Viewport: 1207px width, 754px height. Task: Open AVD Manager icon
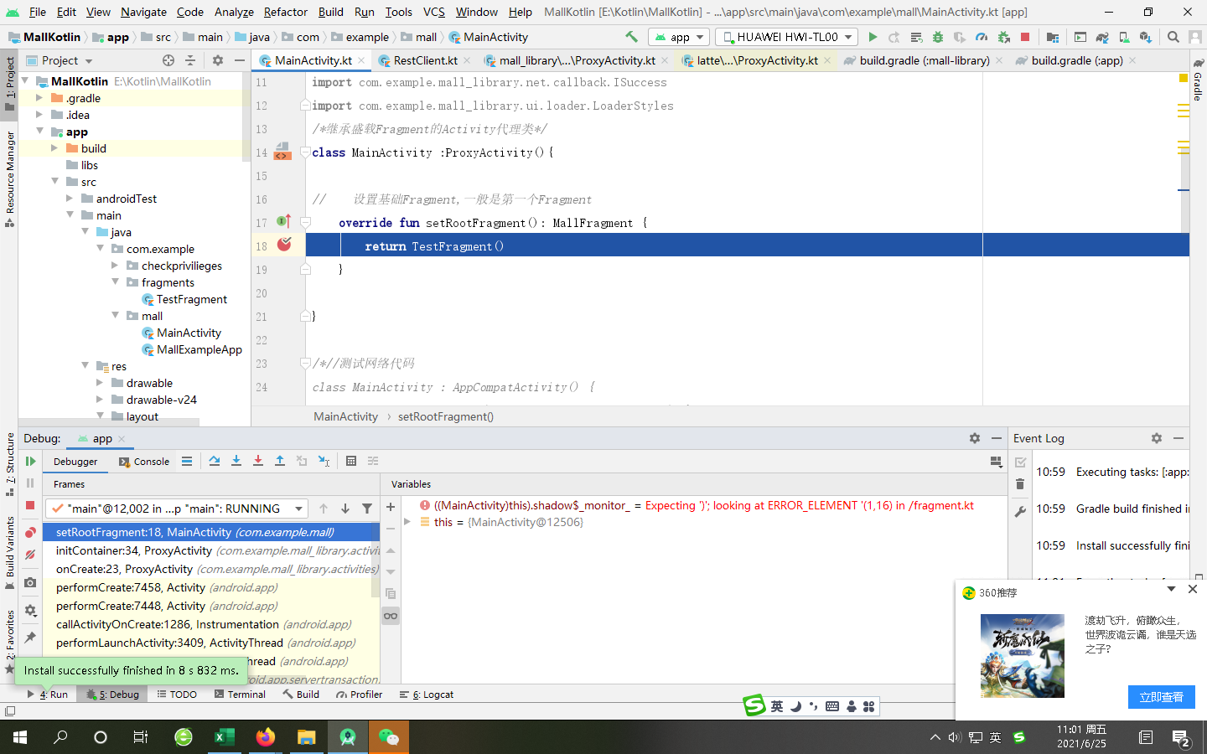(1124, 37)
